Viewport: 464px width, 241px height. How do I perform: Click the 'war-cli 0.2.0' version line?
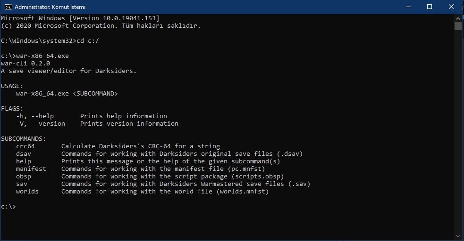click(25, 64)
